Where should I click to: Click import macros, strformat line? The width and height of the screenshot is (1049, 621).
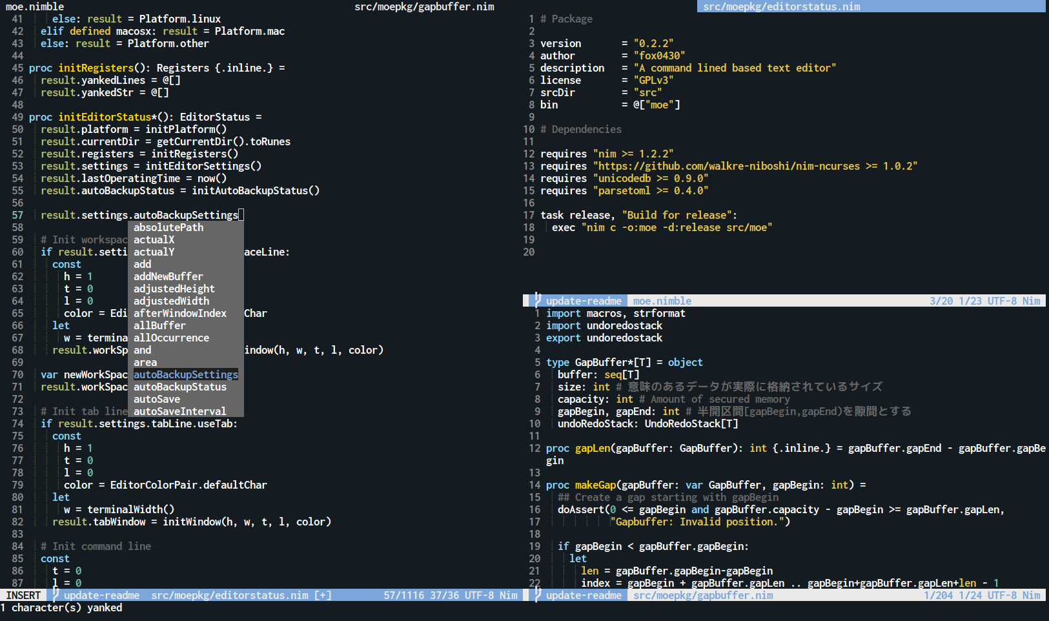tap(616, 313)
